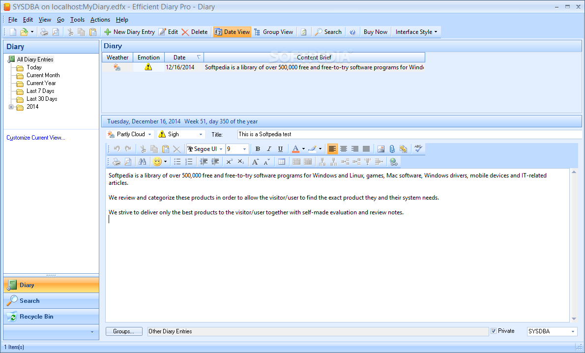Click the smiley emoticon icon
Screen dimensions: 585x353
pos(157,162)
